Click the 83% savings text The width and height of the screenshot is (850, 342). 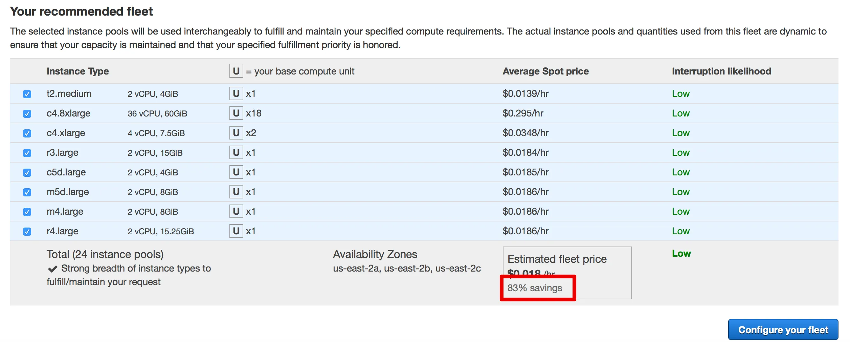click(535, 288)
